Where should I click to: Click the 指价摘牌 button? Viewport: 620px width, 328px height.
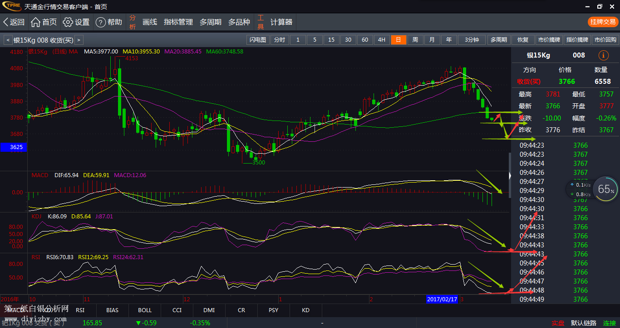click(577, 40)
